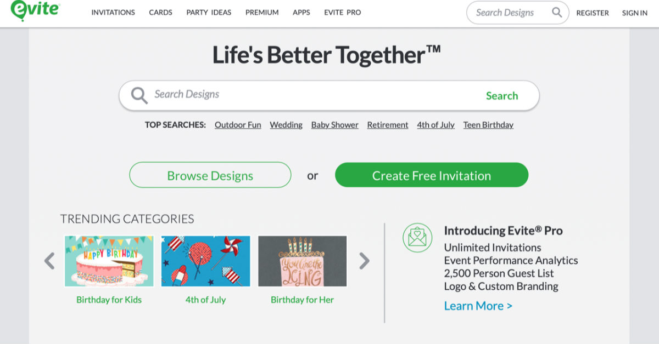This screenshot has height=344, width=659.
Task: Focus the main Search Designs input field
Action: (x=313, y=95)
